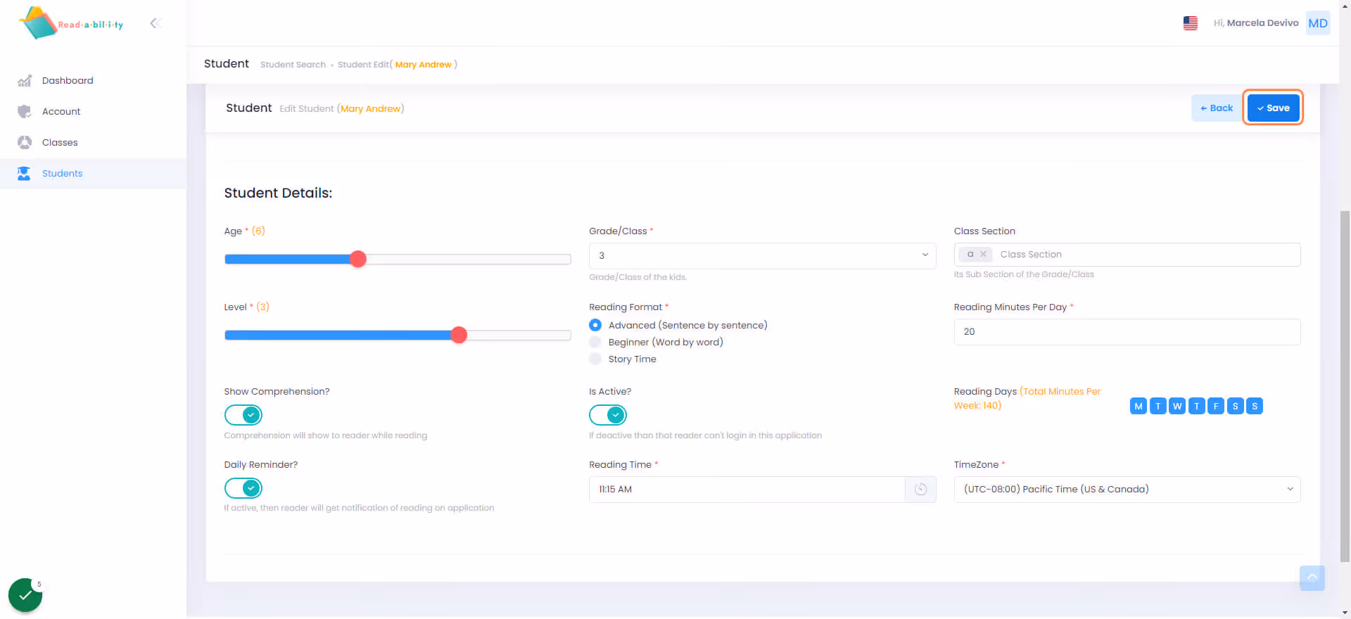This screenshot has width=1351, height=619.
Task: Click the Reading Time input field
Action: click(747, 490)
